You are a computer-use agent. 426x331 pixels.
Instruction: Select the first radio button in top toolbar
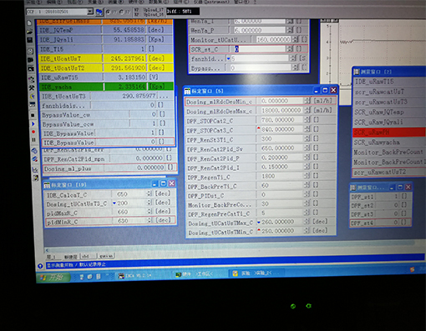(x=108, y=12)
